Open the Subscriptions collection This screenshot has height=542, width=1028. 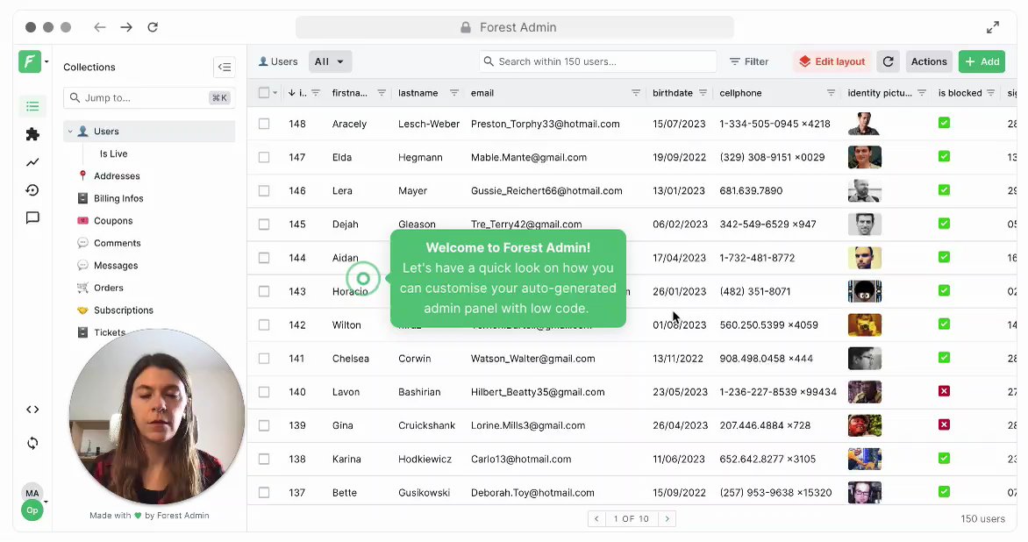(x=124, y=310)
